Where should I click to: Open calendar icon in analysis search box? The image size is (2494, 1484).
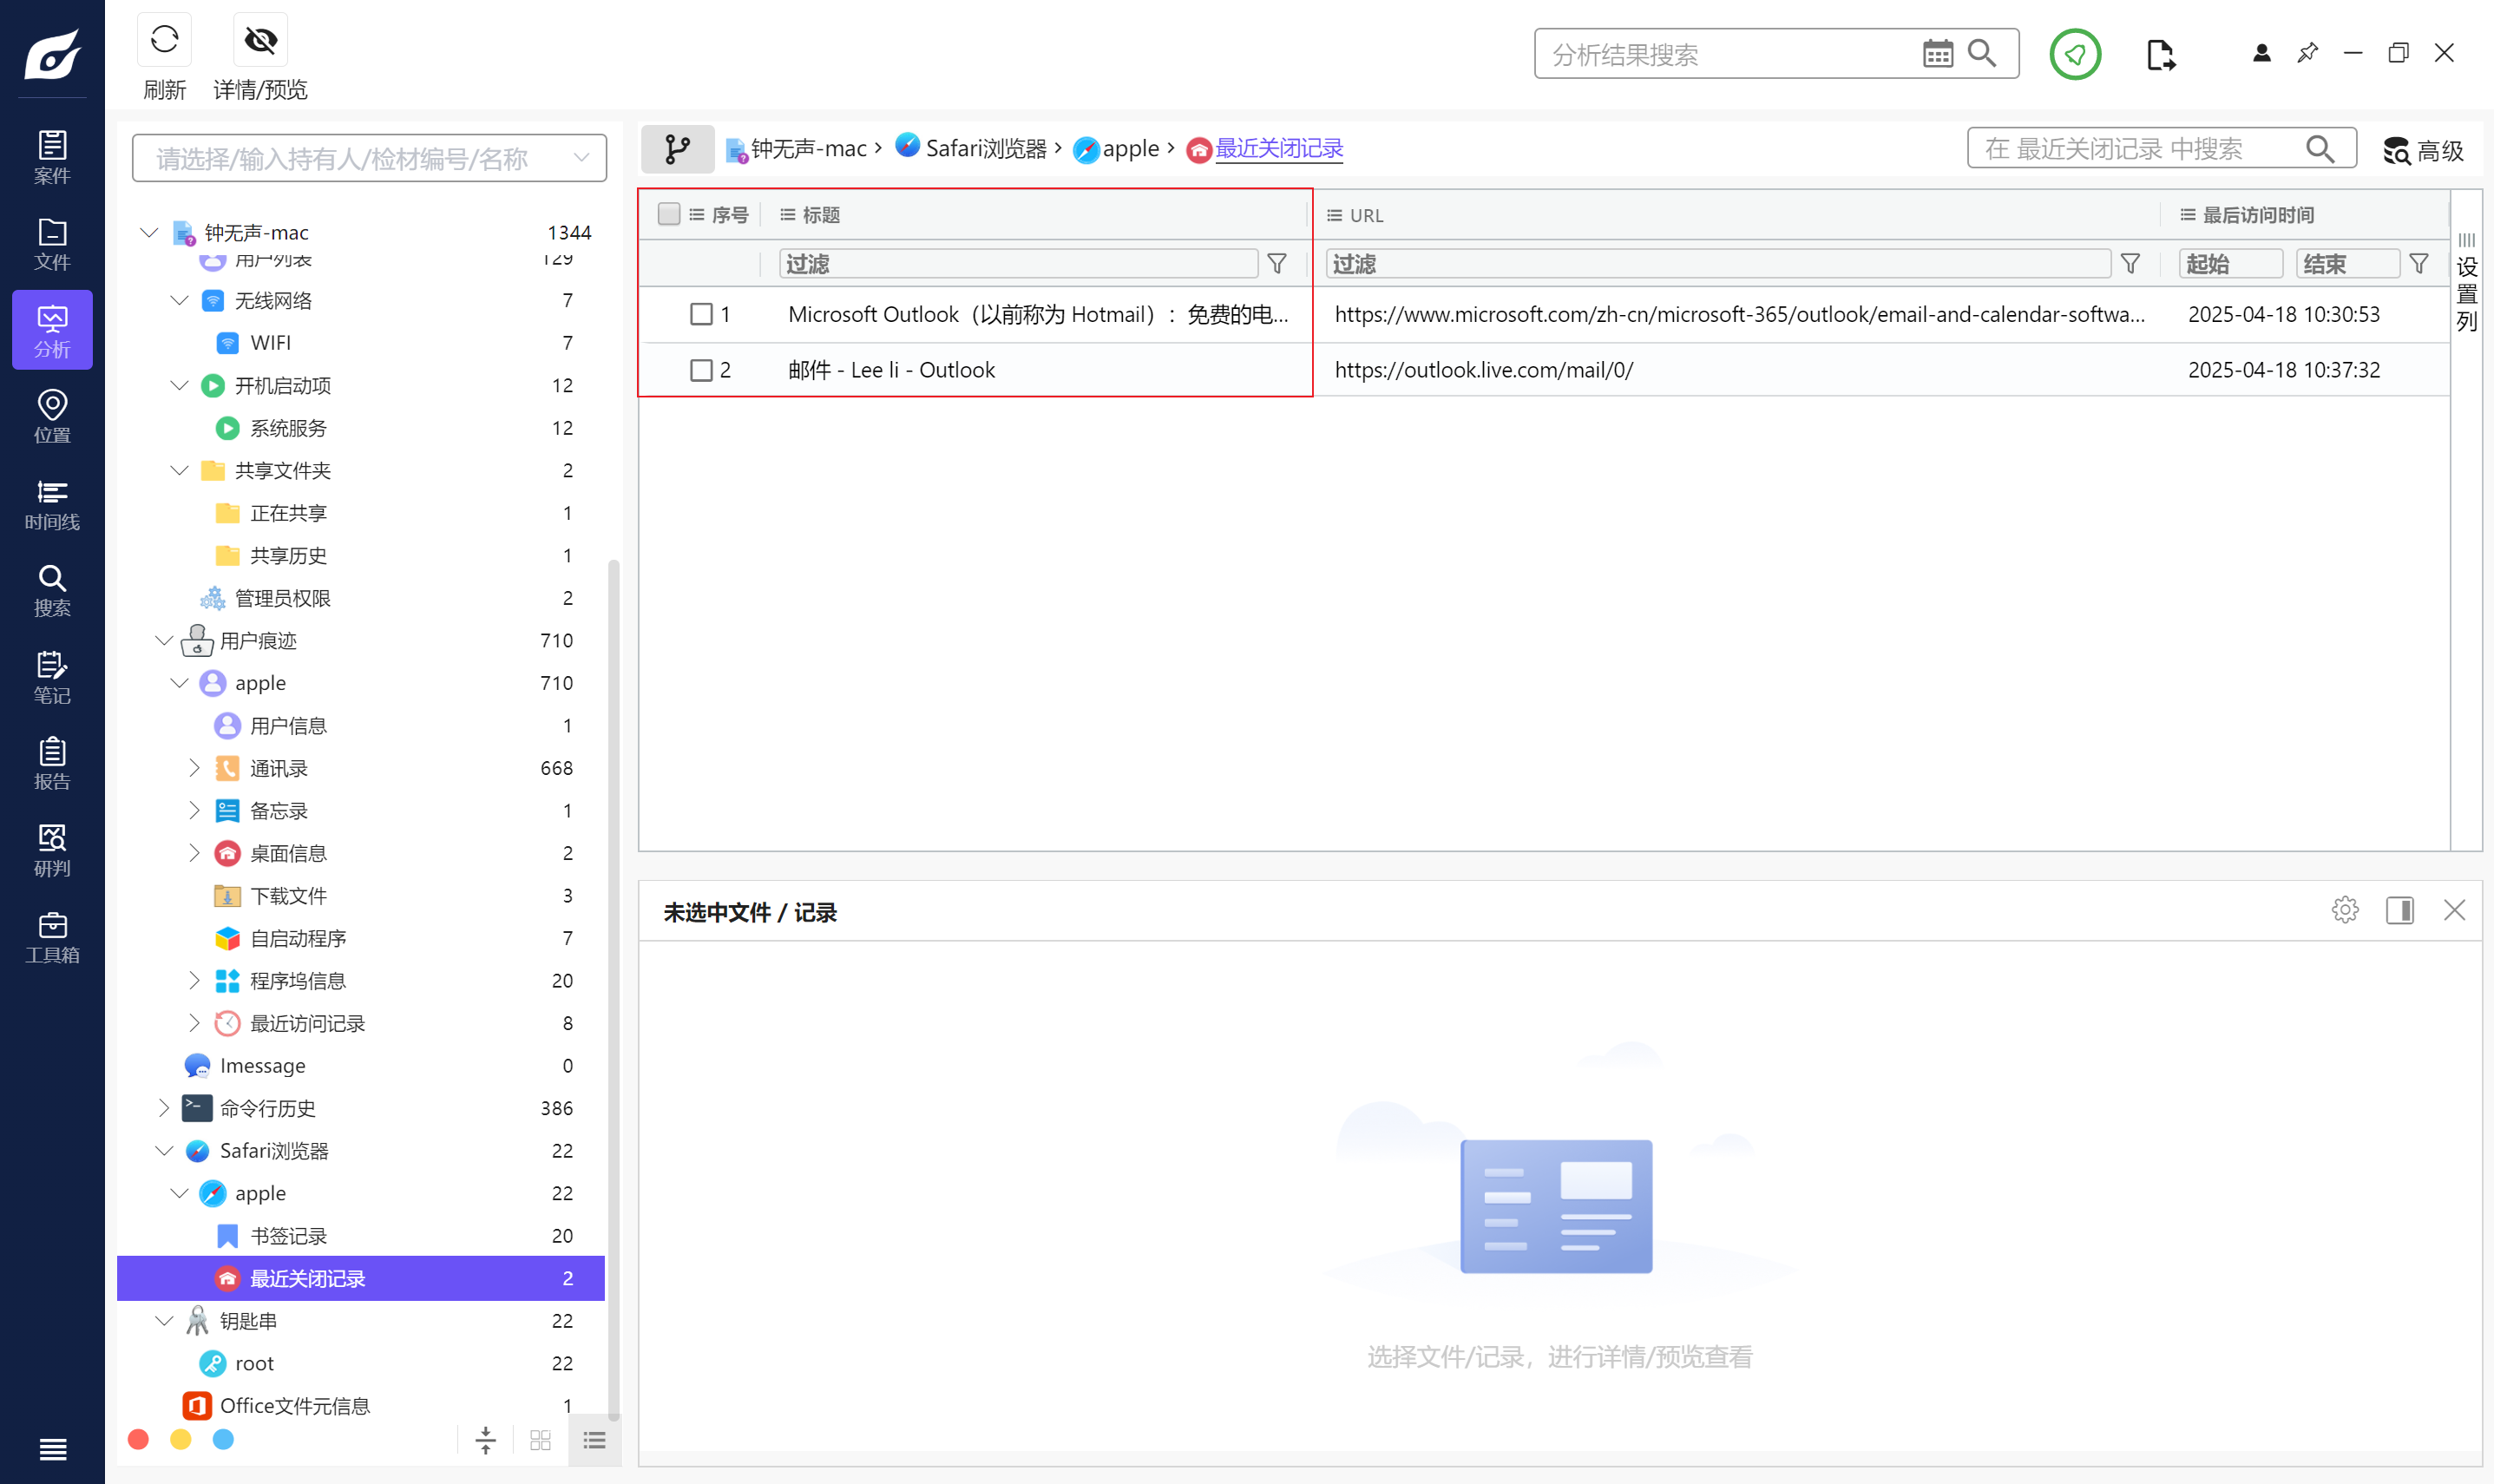[x=1937, y=54]
